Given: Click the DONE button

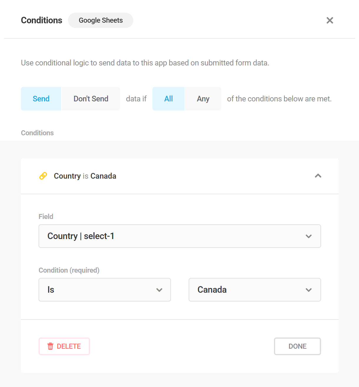Looking at the screenshot, I should click(x=297, y=346).
